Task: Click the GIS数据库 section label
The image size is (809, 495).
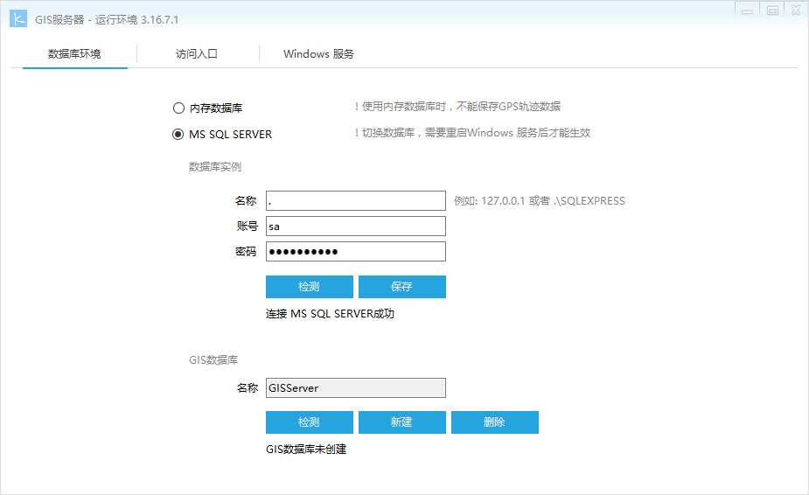Action: (213, 359)
